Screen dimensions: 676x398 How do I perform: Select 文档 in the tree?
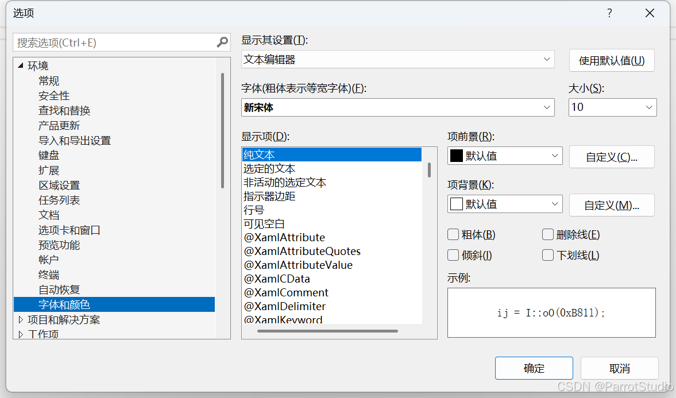[49, 215]
